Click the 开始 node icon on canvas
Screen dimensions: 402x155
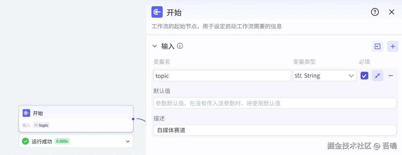click(x=26, y=113)
